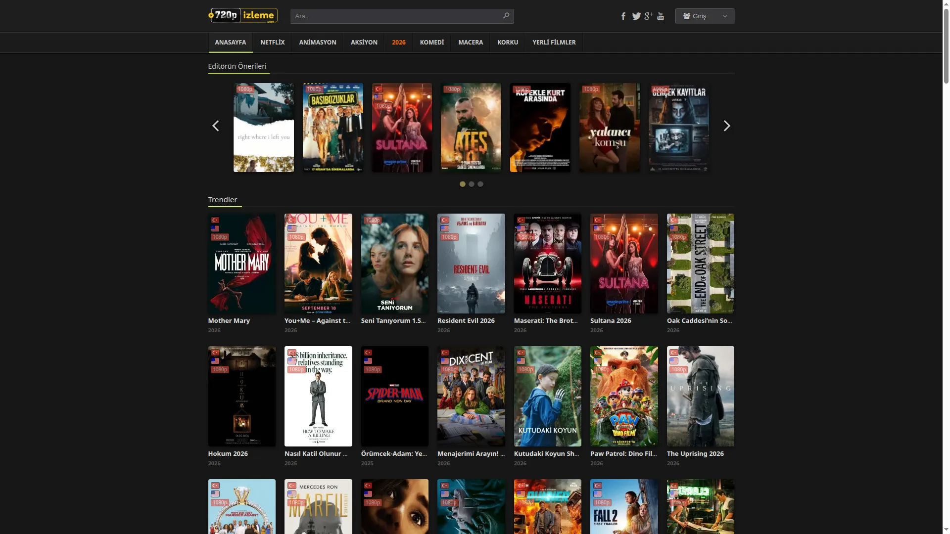This screenshot has height=534, width=950.
Task: Open the Kutudaki Koyun poster
Action: (x=548, y=396)
